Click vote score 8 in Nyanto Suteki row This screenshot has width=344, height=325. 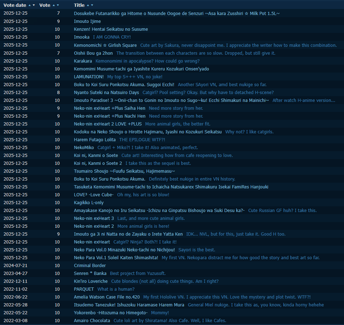point(58,92)
